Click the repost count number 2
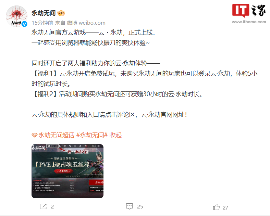 (x=52, y=206)
